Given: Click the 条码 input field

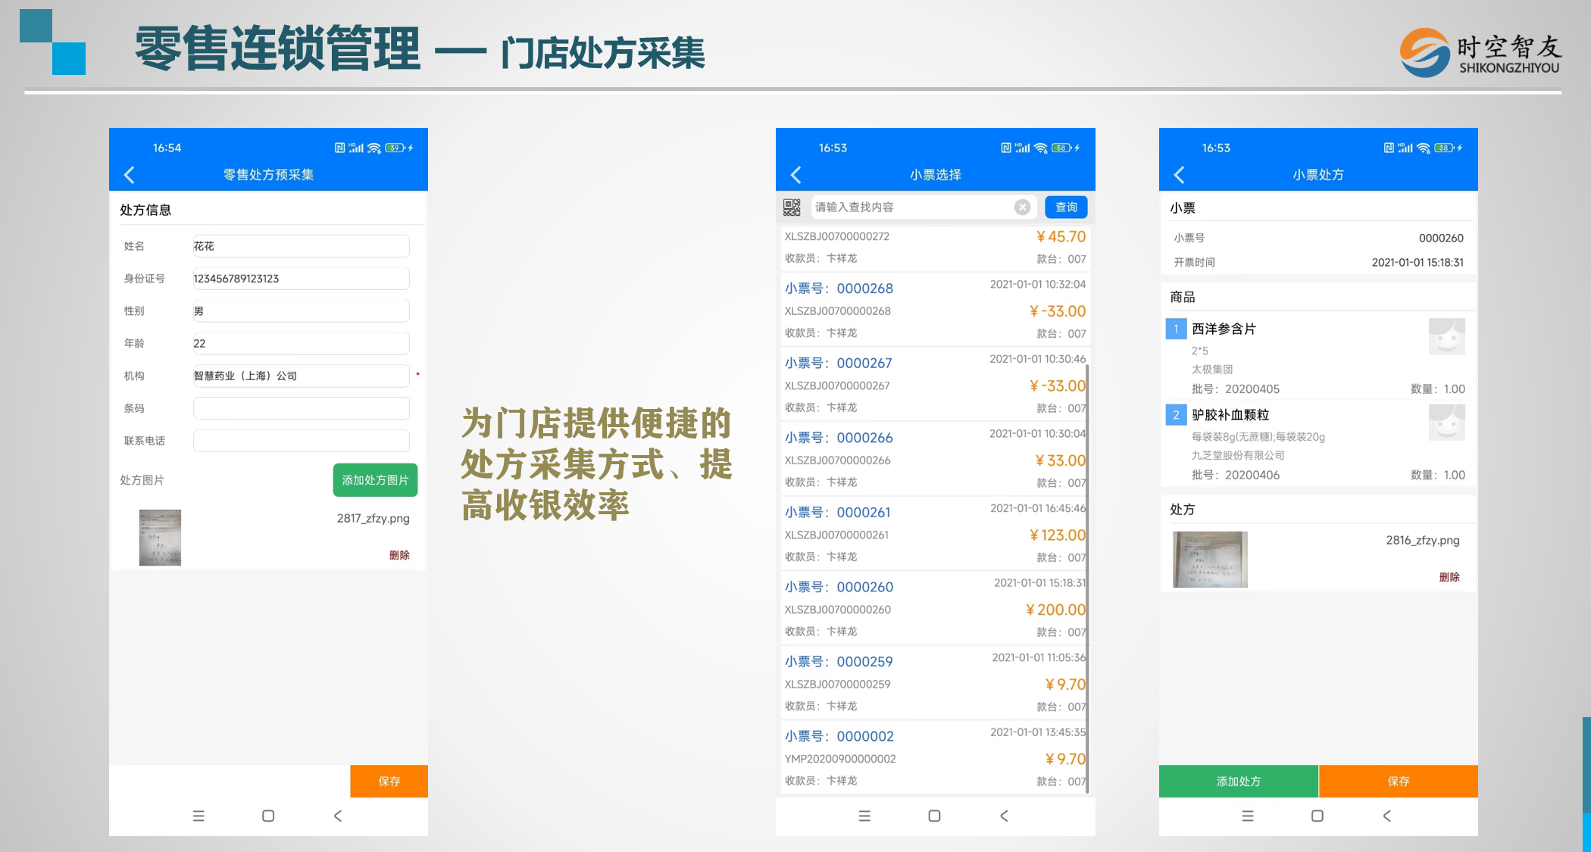Looking at the screenshot, I should tap(301, 408).
